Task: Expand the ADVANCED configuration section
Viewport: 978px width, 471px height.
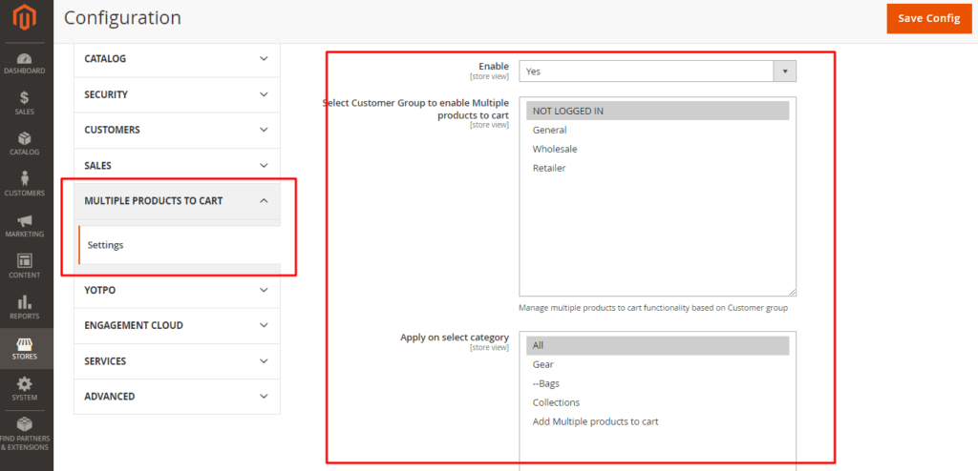Action: tap(177, 397)
